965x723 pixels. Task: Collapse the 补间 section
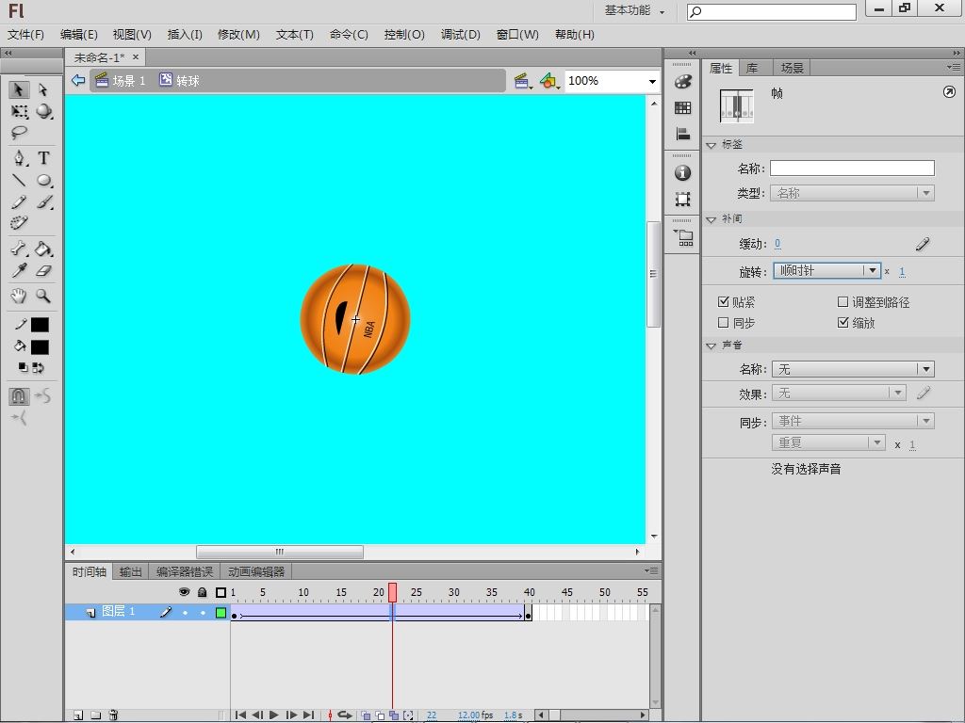[711, 218]
